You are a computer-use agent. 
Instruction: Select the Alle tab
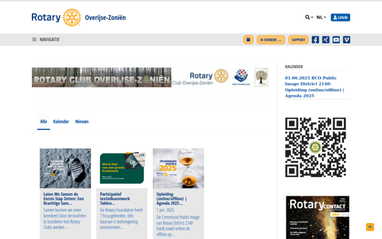point(43,122)
